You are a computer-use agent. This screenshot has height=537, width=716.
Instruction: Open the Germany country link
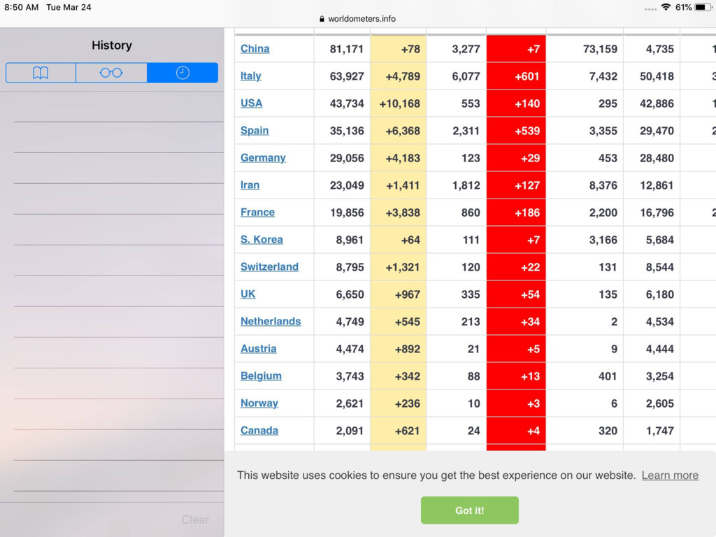263,158
